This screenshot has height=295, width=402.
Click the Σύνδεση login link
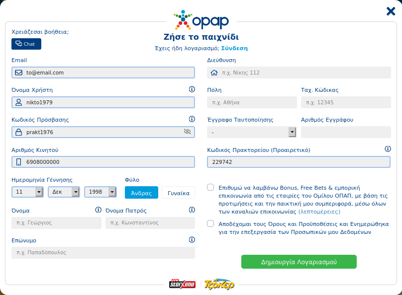click(234, 48)
